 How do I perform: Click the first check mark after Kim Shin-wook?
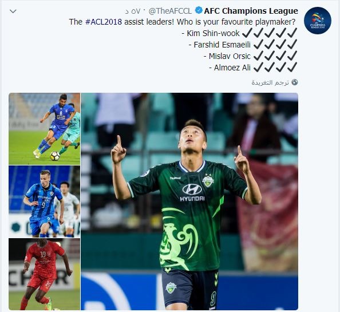247,33
